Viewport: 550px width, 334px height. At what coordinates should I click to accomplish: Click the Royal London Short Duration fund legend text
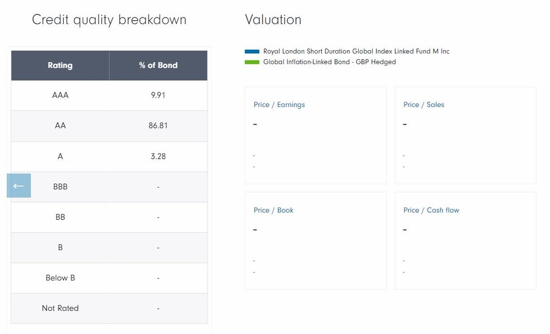356,51
